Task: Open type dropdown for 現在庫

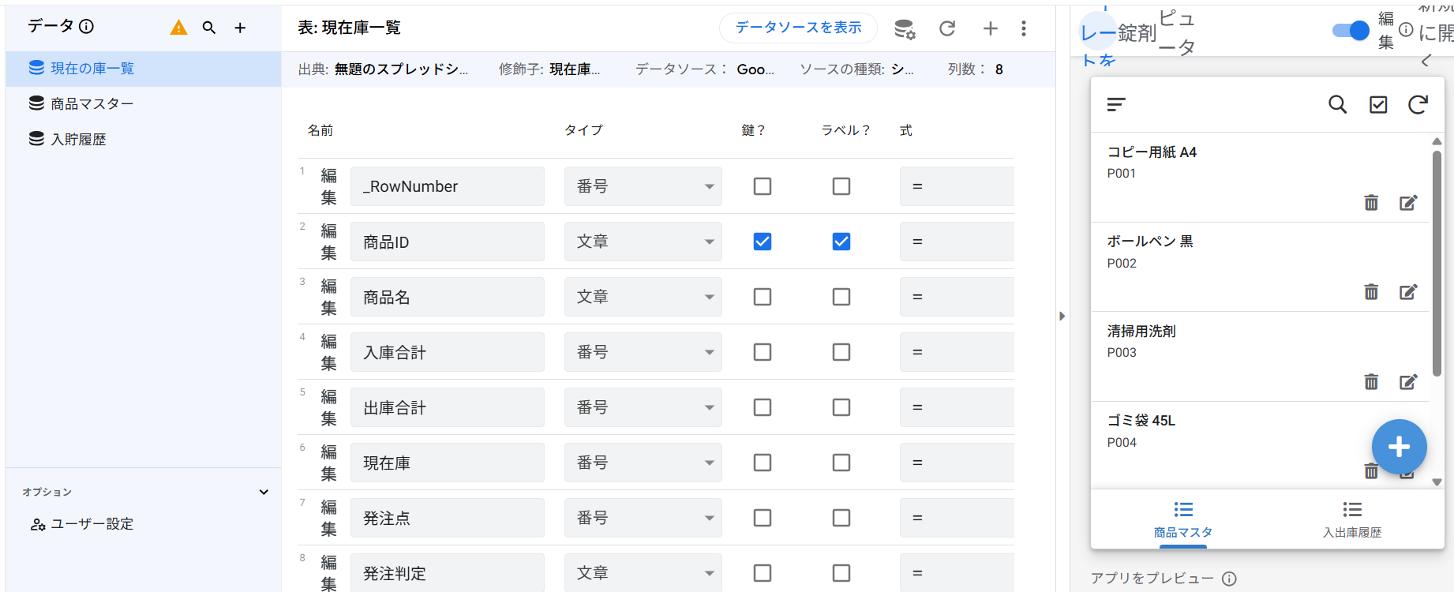Action: [643, 463]
